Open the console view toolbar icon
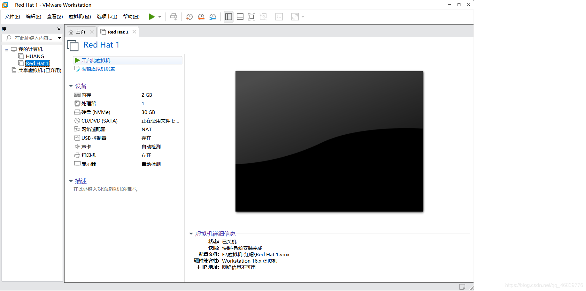Image resolution: width=586 pixels, height=291 pixels. (x=279, y=17)
